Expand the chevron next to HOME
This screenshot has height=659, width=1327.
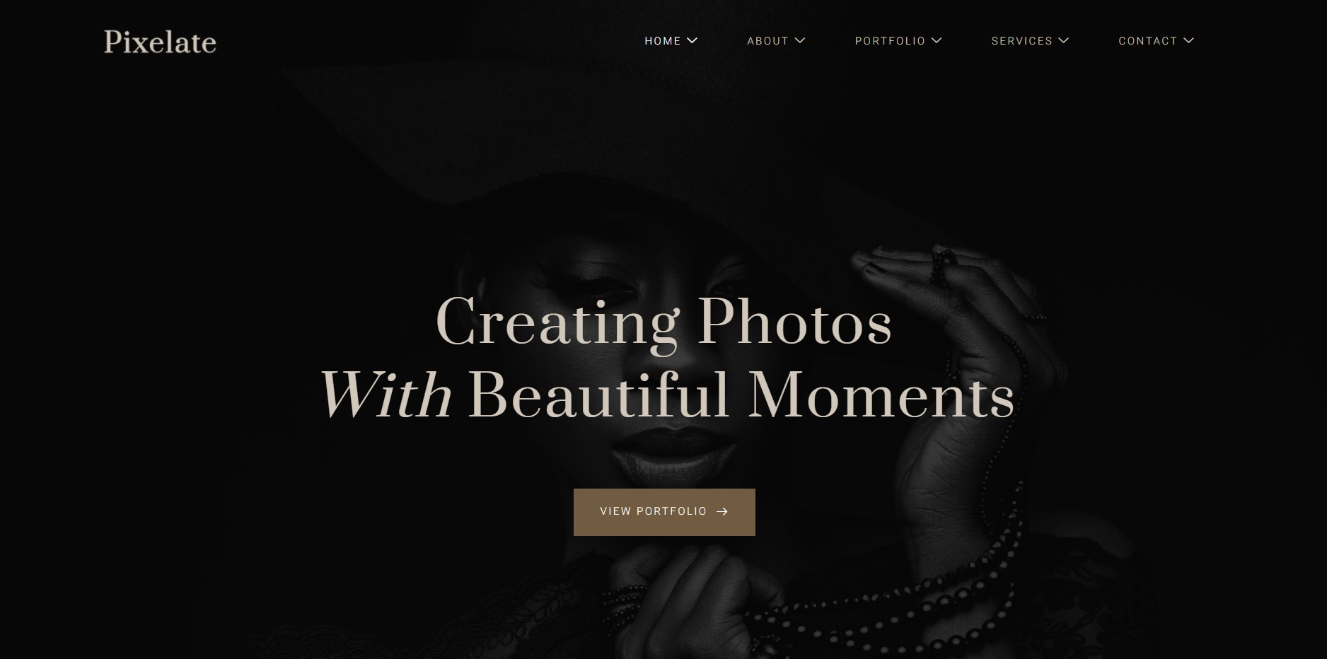693,41
